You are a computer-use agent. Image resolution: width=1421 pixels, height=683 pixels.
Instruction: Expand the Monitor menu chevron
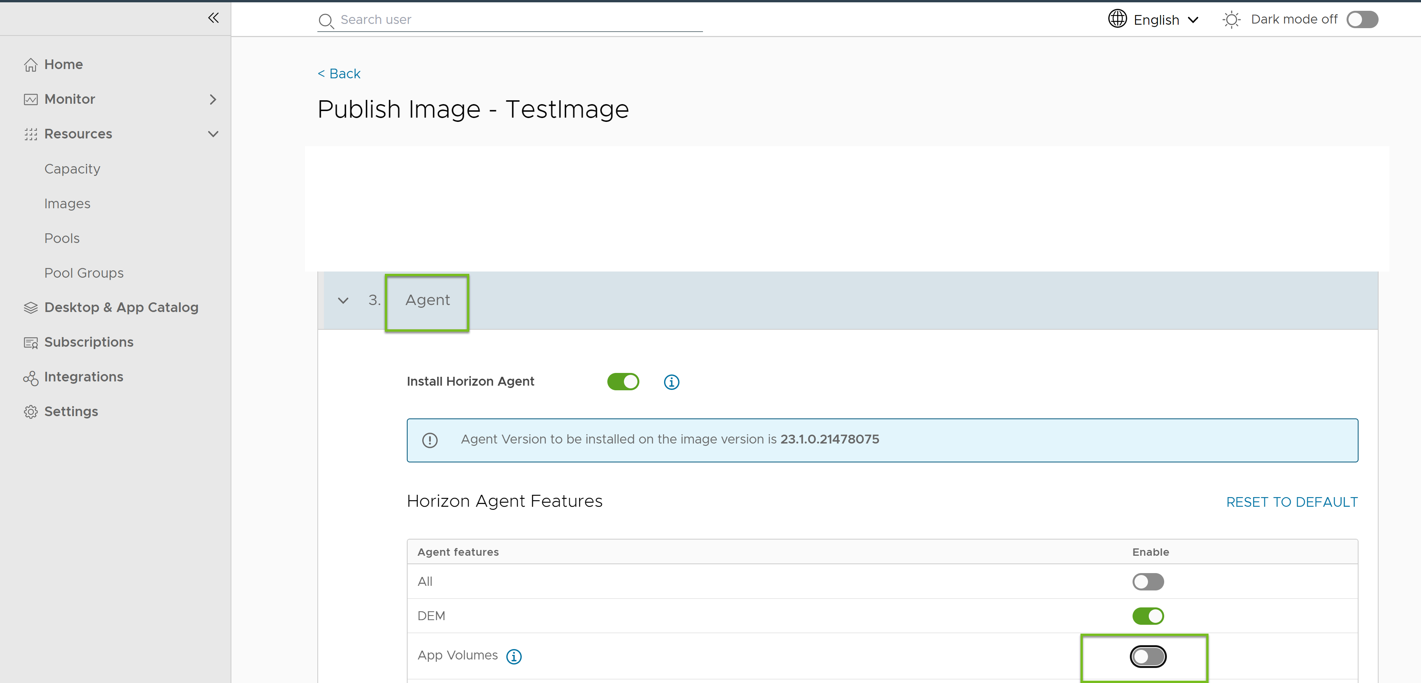click(x=213, y=99)
